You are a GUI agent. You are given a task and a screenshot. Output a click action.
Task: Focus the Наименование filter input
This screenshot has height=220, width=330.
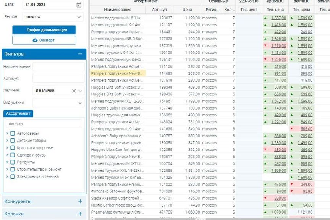[x=58, y=67]
